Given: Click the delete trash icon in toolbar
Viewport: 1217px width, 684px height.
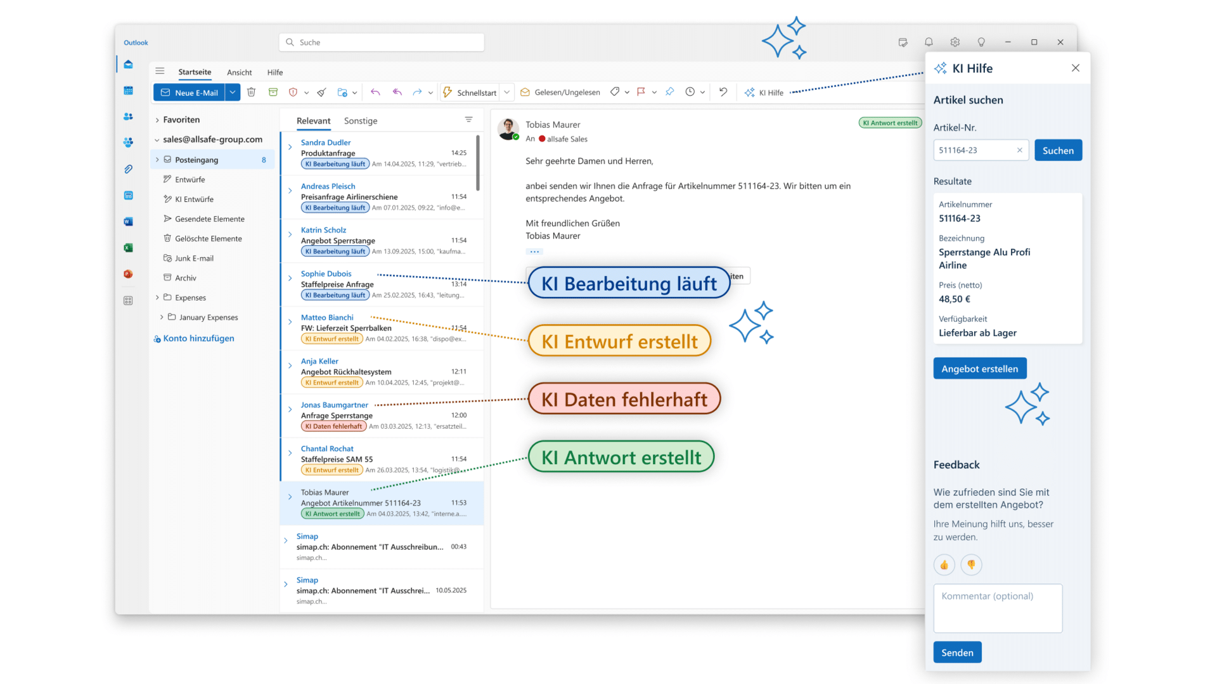Looking at the screenshot, I should [x=251, y=92].
